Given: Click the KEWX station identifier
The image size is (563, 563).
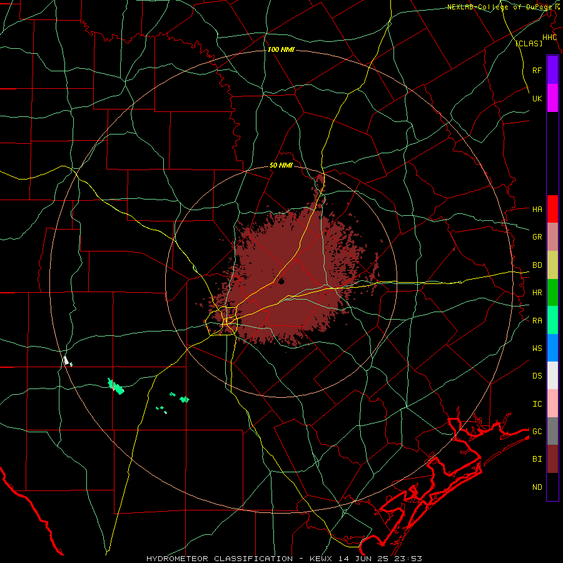Looking at the screenshot, I should [x=322, y=559].
